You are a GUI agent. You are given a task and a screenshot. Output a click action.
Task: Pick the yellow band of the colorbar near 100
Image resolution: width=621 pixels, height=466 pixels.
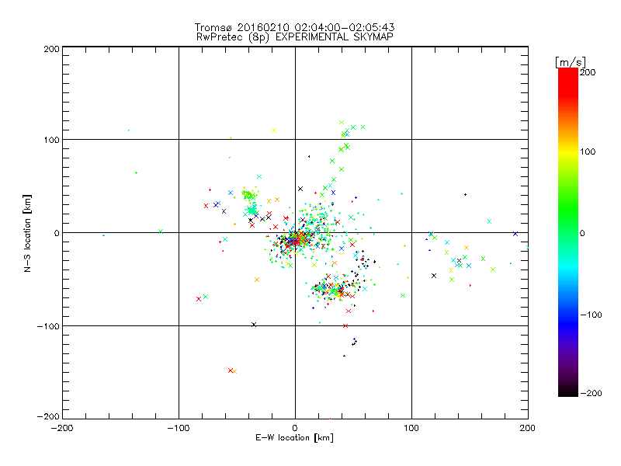tap(568, 151)
